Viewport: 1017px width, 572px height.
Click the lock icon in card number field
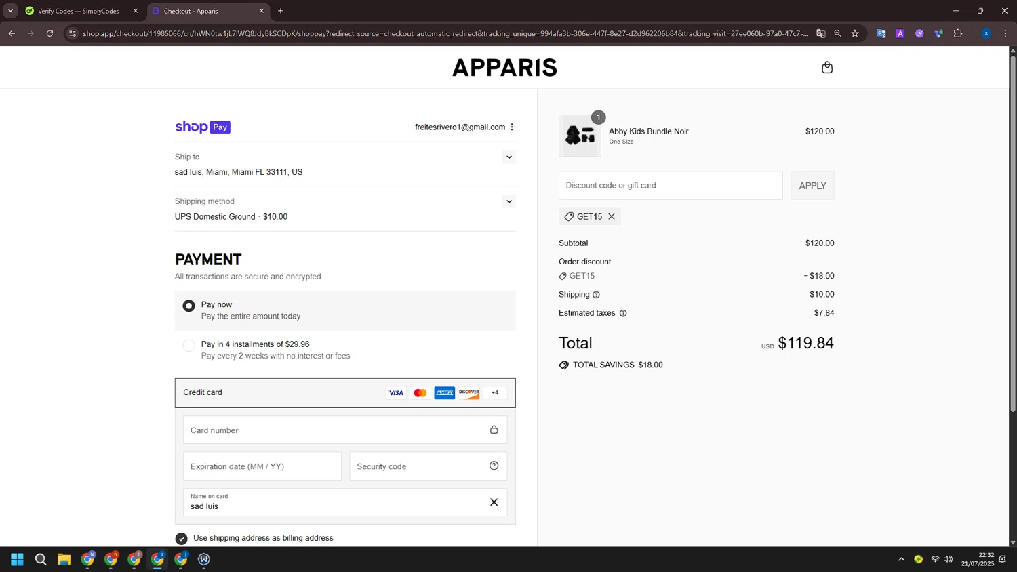[x=494, y=430]
